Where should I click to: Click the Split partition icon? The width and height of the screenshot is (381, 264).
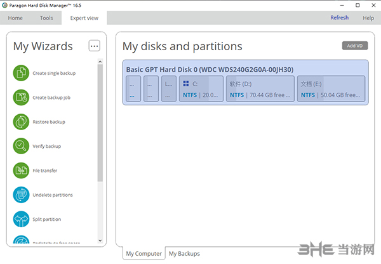click(21, 219)
